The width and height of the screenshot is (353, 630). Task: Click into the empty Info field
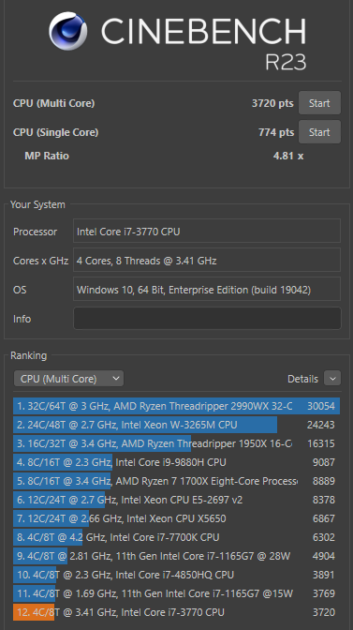[207, 318]
